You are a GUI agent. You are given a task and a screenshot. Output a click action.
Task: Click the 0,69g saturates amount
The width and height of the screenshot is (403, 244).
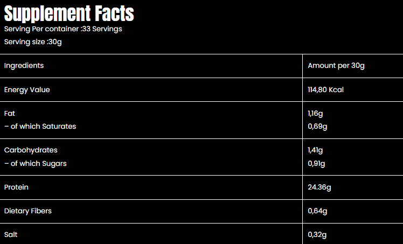318,127
